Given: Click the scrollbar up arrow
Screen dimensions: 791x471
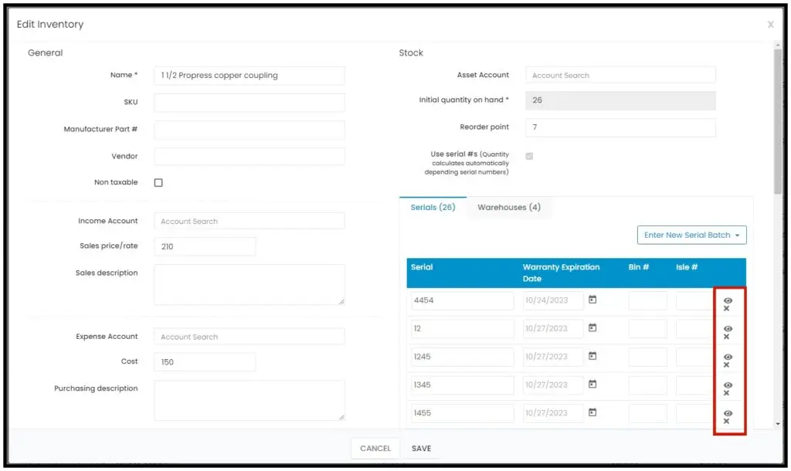Looking at the screenshot, I should tap(778, 45).
